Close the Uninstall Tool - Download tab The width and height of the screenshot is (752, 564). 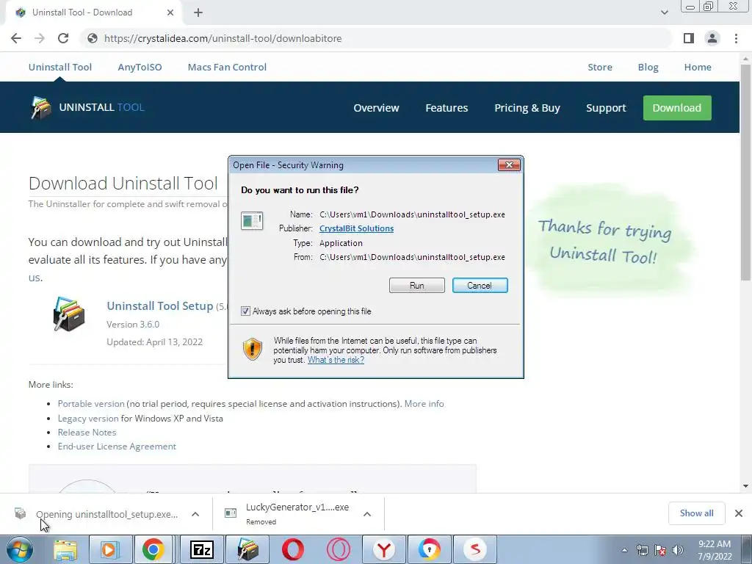(170, 12)
